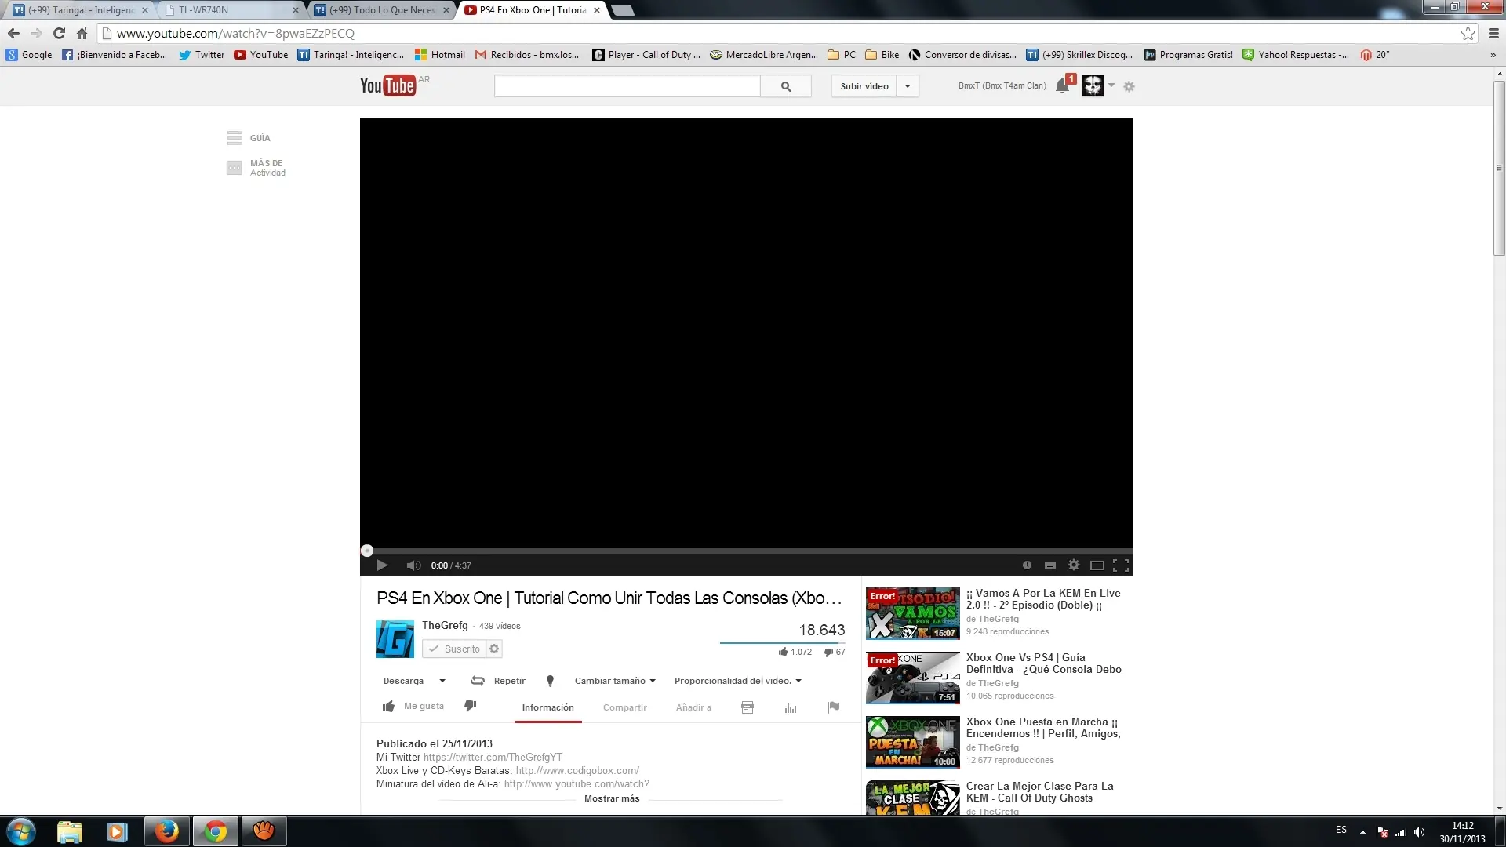
Task: Bookmark this page with the star icon
Action: 1468,33
